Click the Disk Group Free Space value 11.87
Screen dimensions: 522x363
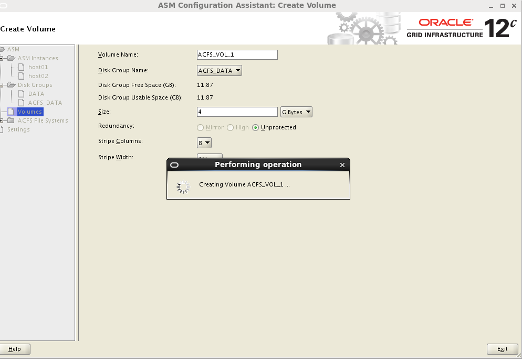tap(205, 85)
